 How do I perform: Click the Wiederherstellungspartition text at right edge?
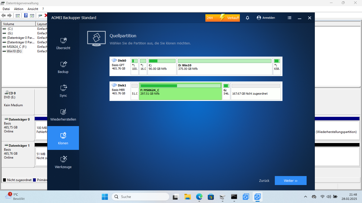[336, 132]
